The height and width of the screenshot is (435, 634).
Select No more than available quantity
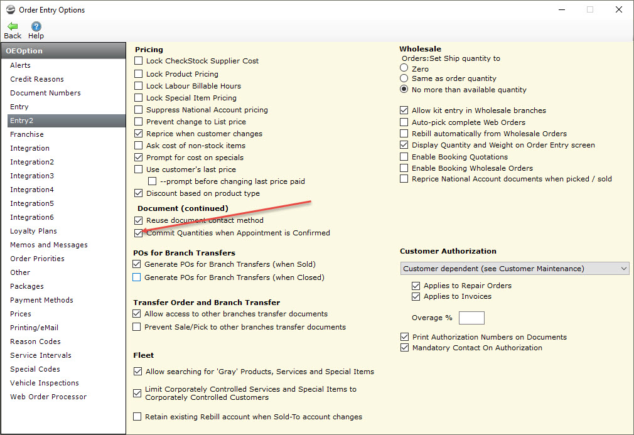point(404,89)
